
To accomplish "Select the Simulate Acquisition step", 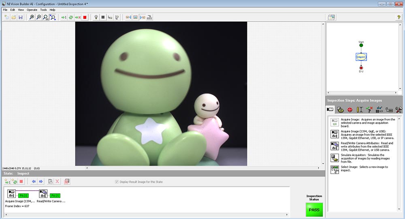I will [363, 158].
